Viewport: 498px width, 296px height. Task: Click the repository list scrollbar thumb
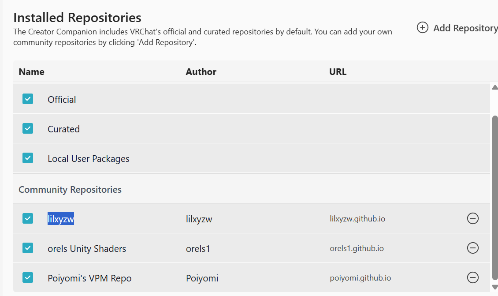point(494,199)
